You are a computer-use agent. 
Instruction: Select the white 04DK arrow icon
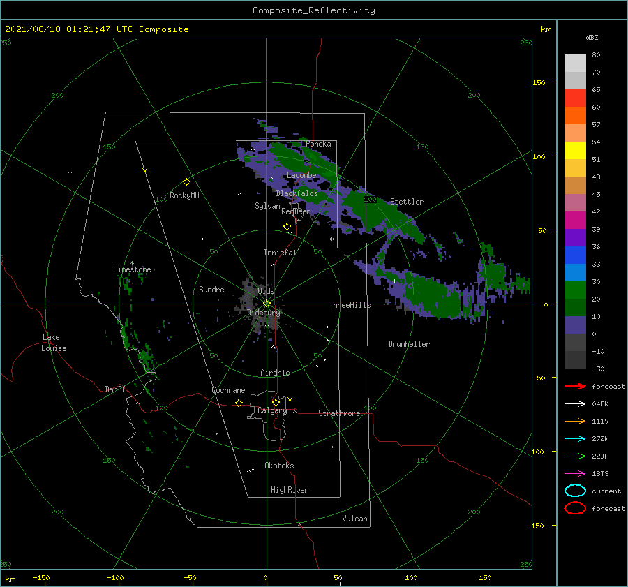575,404
